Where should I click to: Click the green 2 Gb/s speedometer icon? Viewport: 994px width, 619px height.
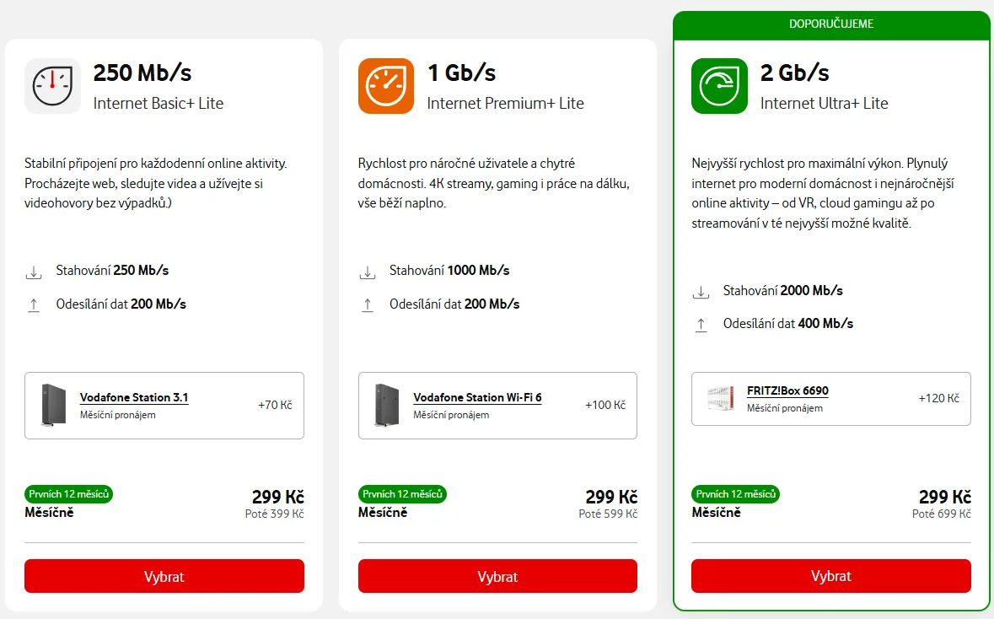point(719,86)
